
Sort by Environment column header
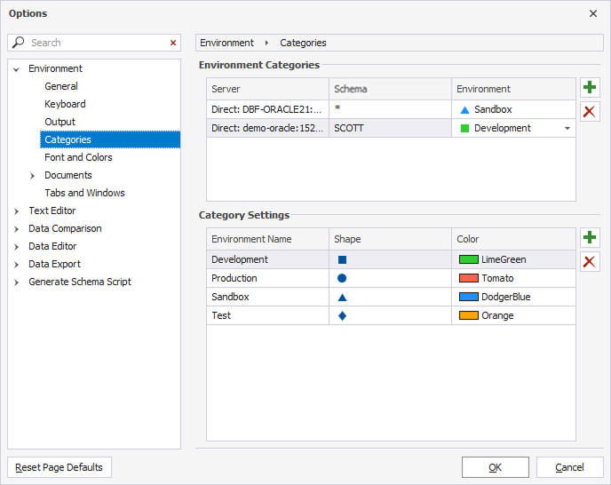click(513, 89)
